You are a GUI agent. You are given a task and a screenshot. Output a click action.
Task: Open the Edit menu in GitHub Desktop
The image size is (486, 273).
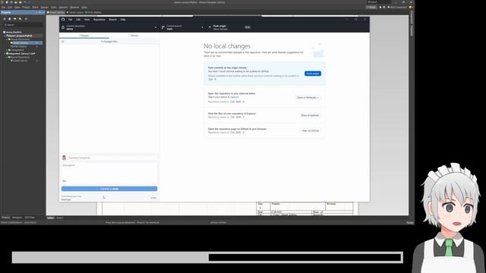pyautogui.click(x=78, y=20)
